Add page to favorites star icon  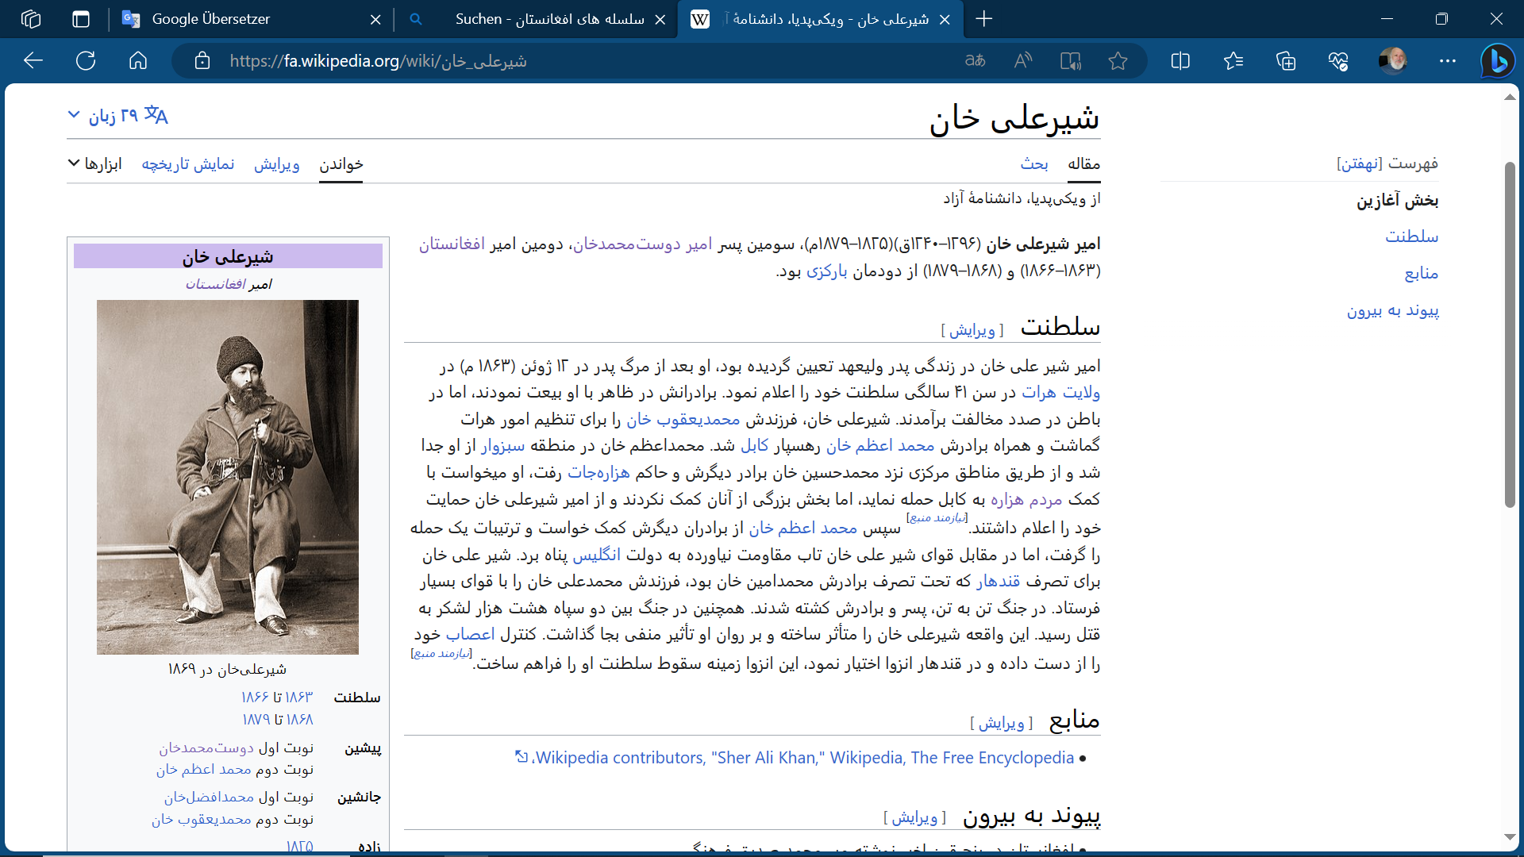(1118, 61)
